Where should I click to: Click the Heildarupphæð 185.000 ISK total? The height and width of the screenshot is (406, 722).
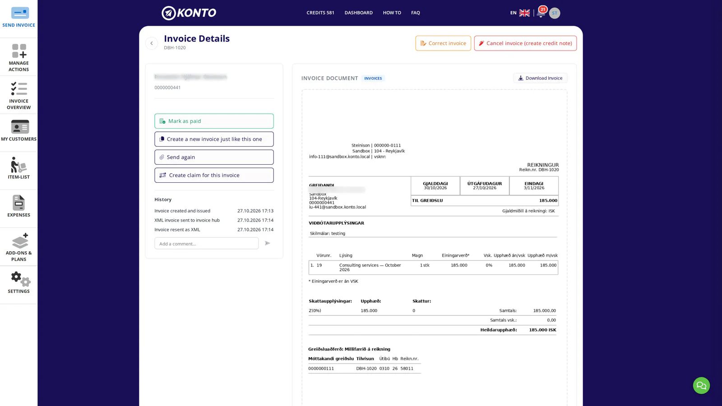(x=518, y=330)
